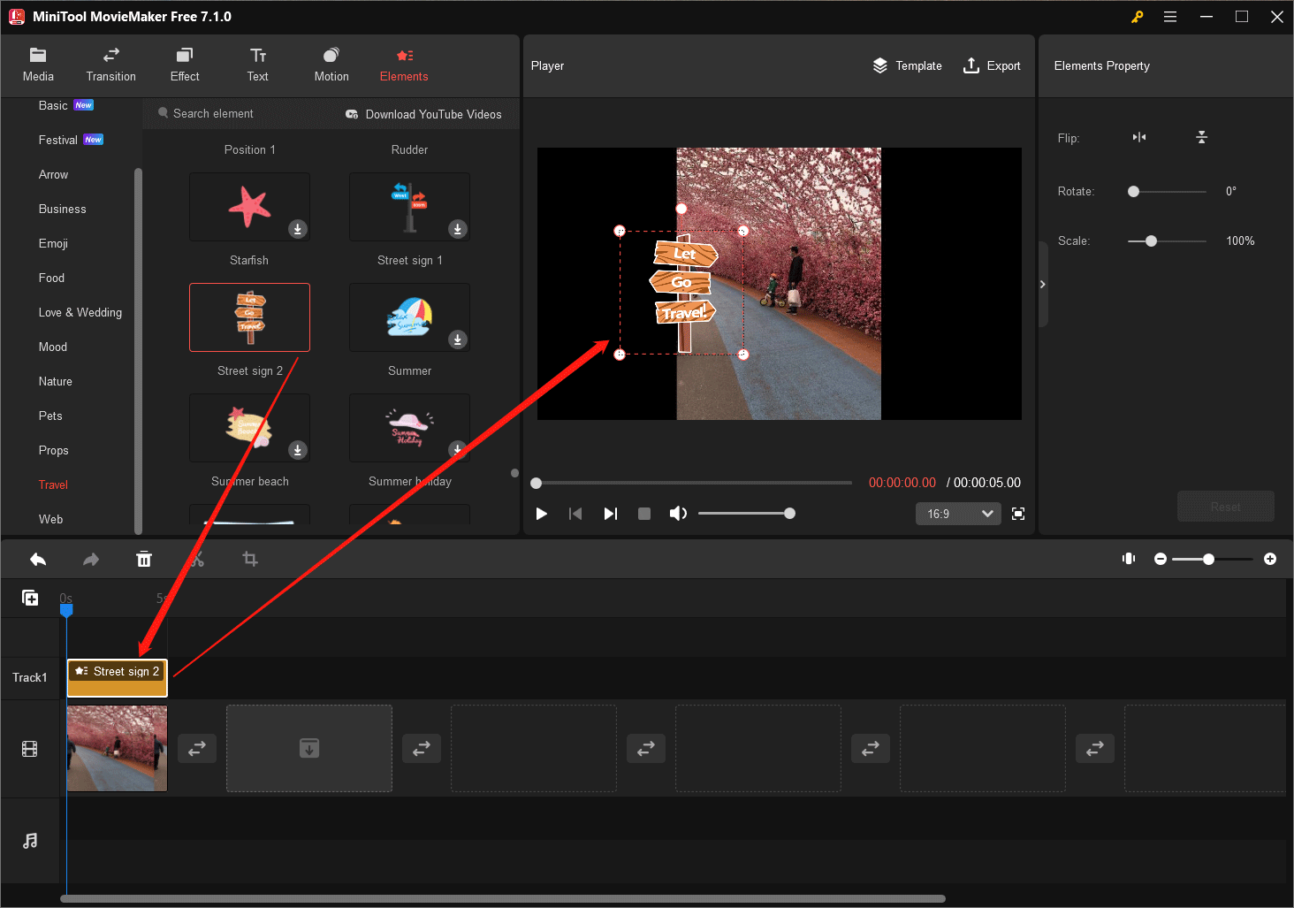The image size is (1294, 908).
Task: Click the Starfish thumbnail
Action: [249, 207]
